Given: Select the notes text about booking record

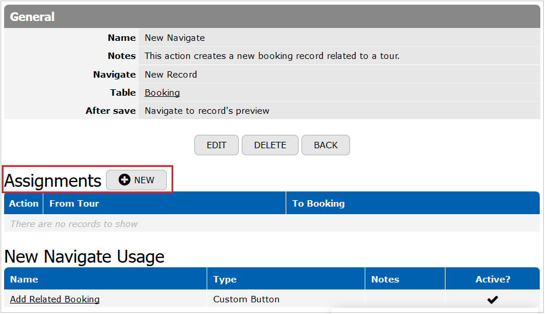Looking at the screenshot, I should pyautogui.click(x=272, y=56).
